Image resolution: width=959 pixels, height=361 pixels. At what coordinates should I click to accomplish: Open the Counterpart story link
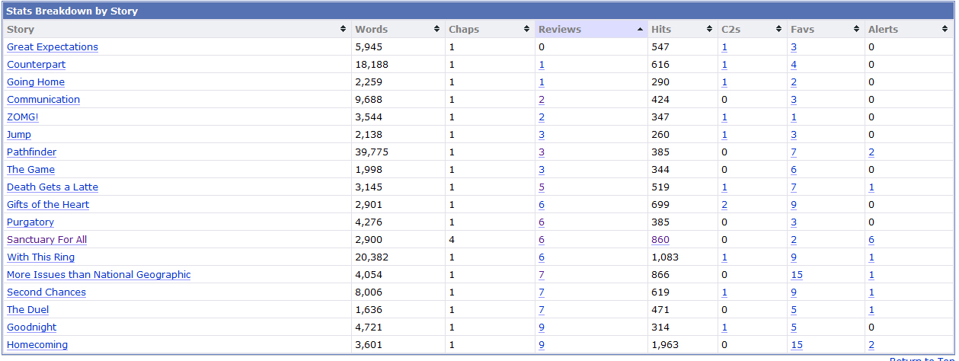click(37, 65)
